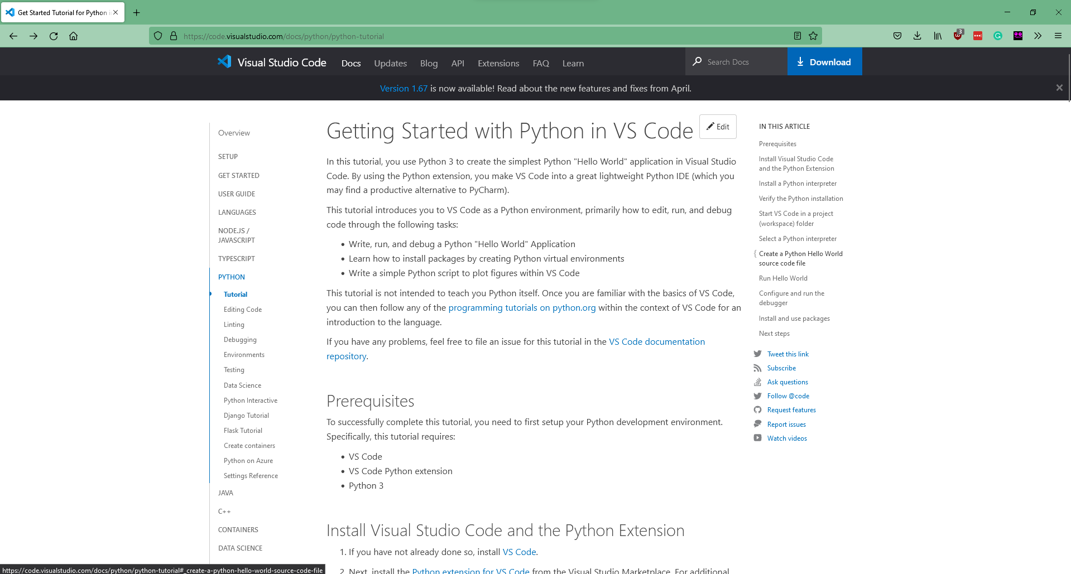Open the browser home icon
1071x574 pixels.
pos(73,36)
